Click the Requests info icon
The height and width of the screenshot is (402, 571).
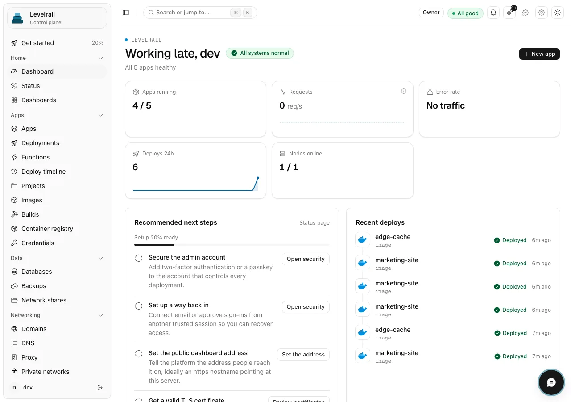[x=404, y=91]
